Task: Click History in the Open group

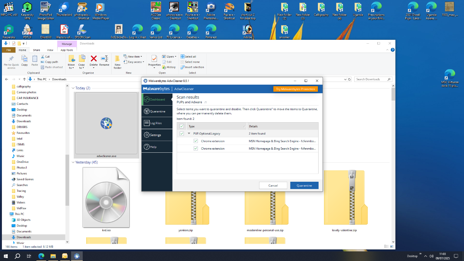Action: [x=169, y=67]
